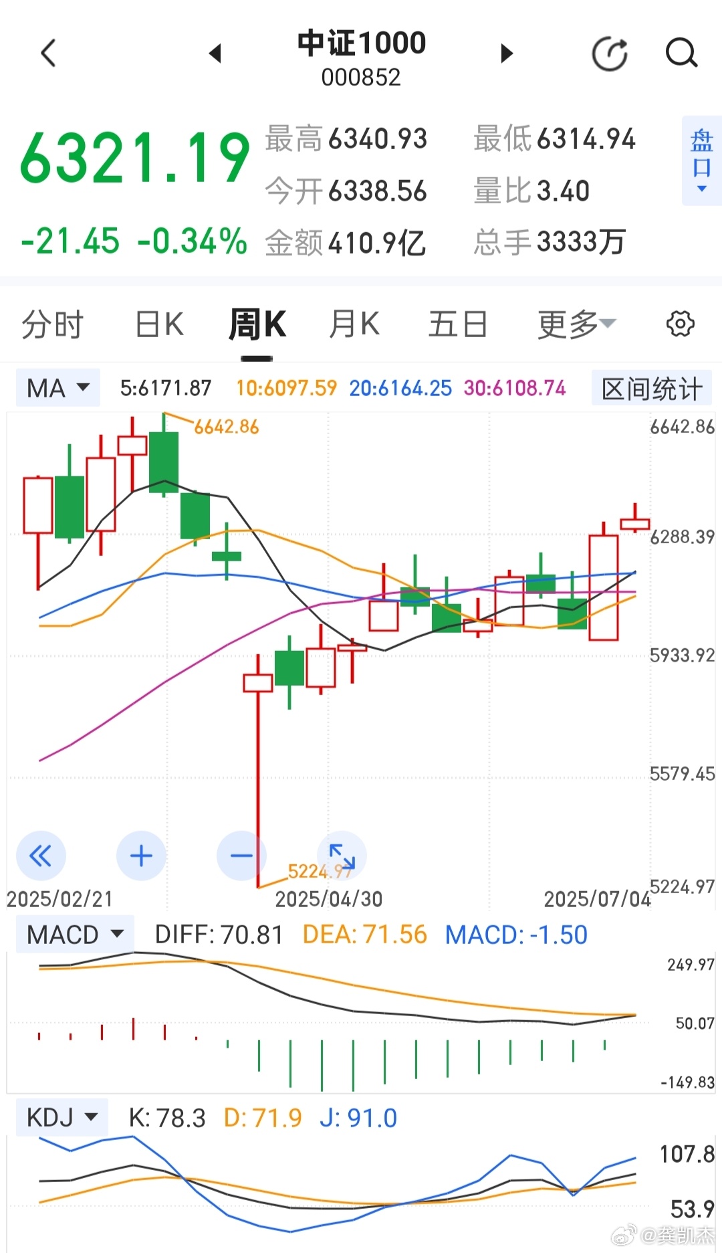This screenshot has height=1253, width=722.
Task: Tap the J: 91.0 value
Action: tap(358, 1118)
